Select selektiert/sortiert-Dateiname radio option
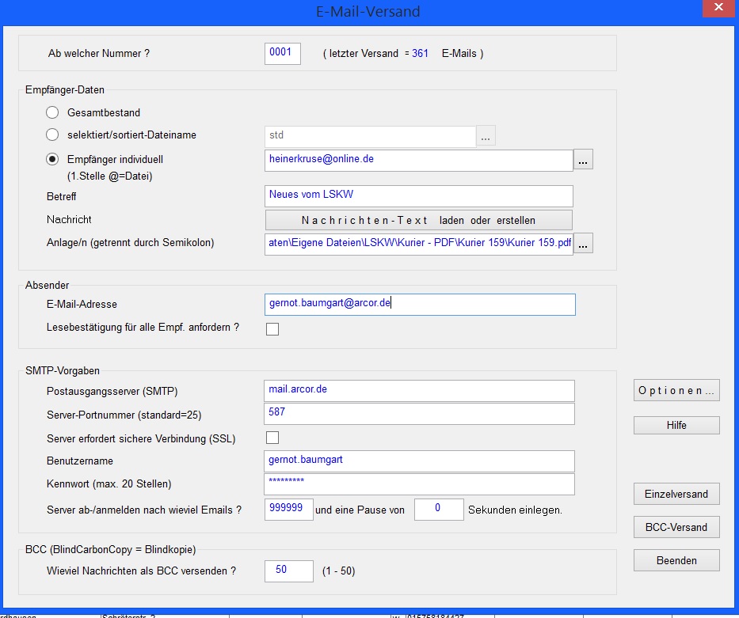Image resolution: width=739 pixels, height=618 pixels. 53,135
